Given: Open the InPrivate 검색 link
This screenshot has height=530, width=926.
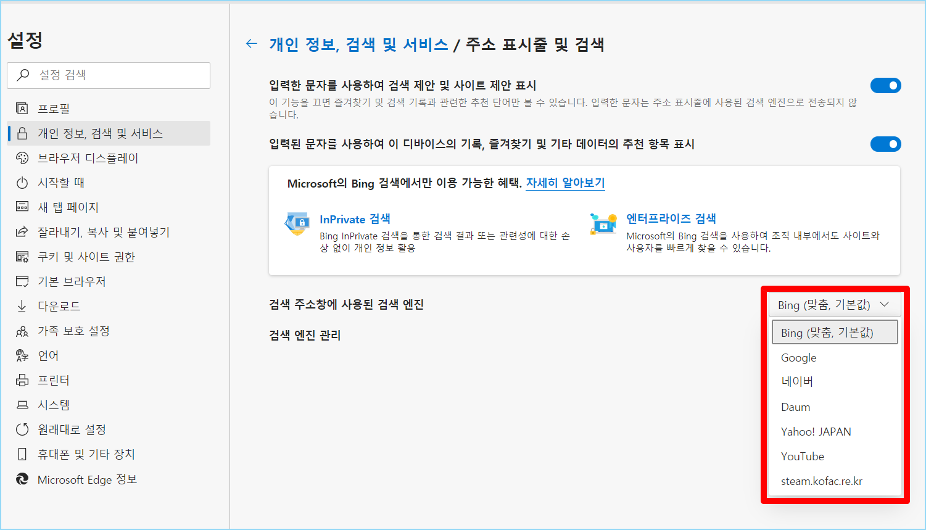Looking at the screenshot, I should pos(355,219).
